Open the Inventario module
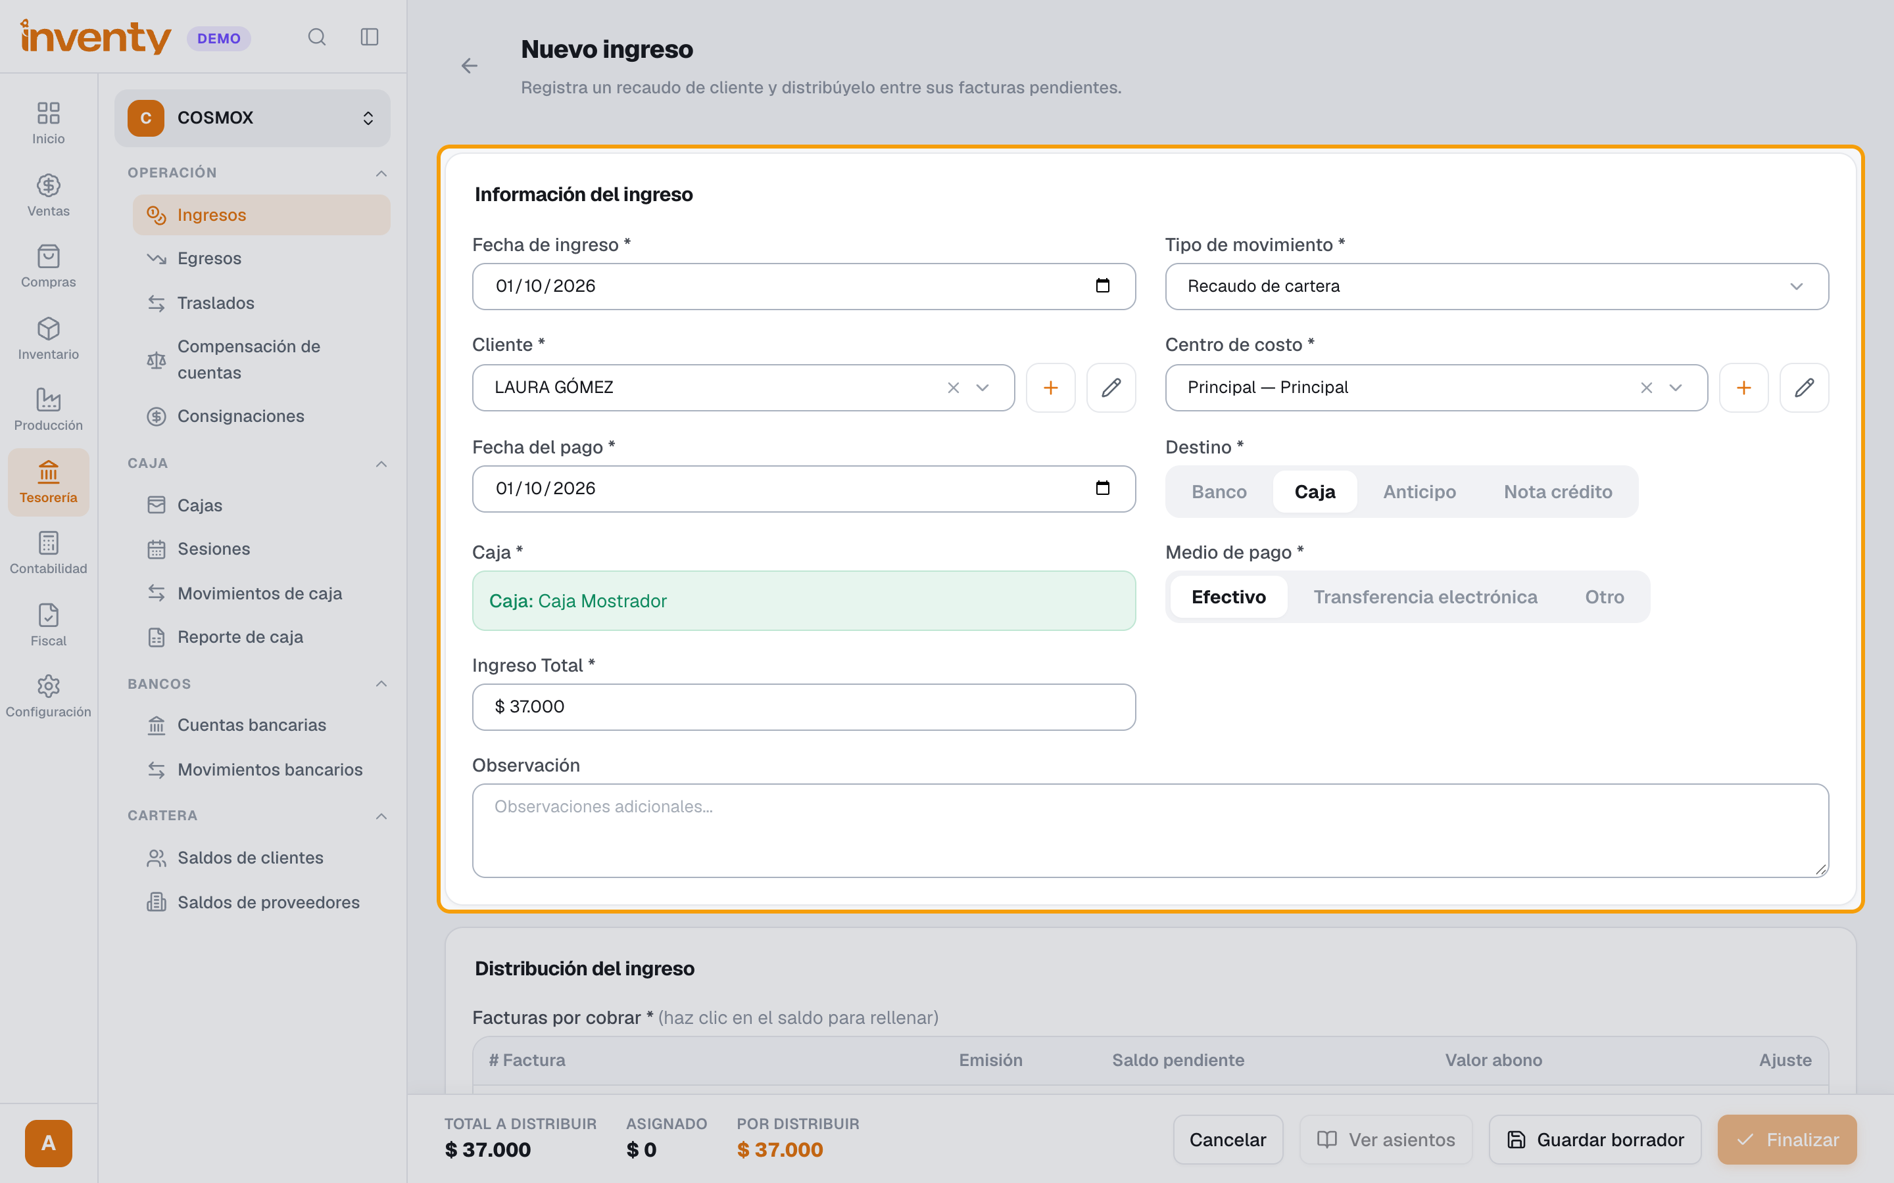The height and width of the screenshot is (1183, 1894). pos(49,338)
